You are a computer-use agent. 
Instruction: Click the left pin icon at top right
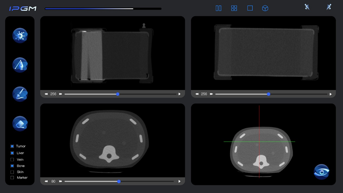tap(307, 7)
